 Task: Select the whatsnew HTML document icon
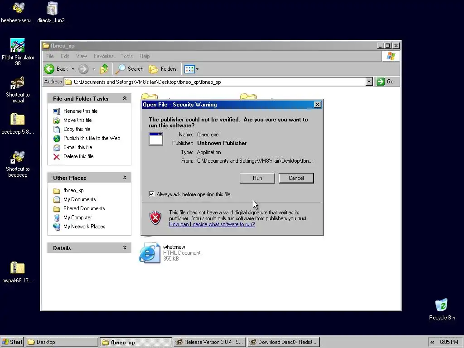(x=150, y=253)
